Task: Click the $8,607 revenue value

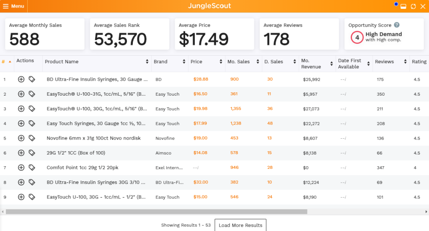Action: (310, 138)
